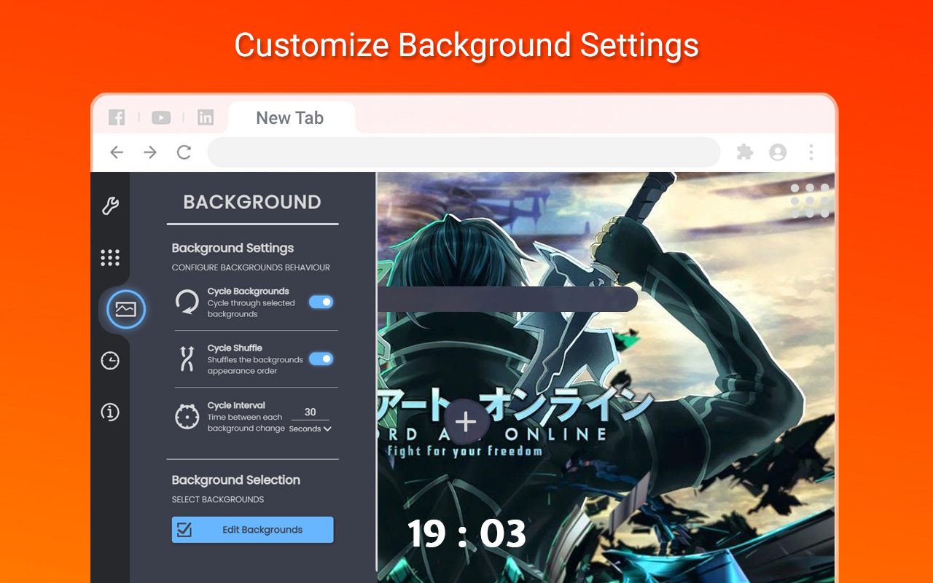933x583 pixels.
Task: Click the search bar over the wallpaper
Action: (x=507, y=299)
